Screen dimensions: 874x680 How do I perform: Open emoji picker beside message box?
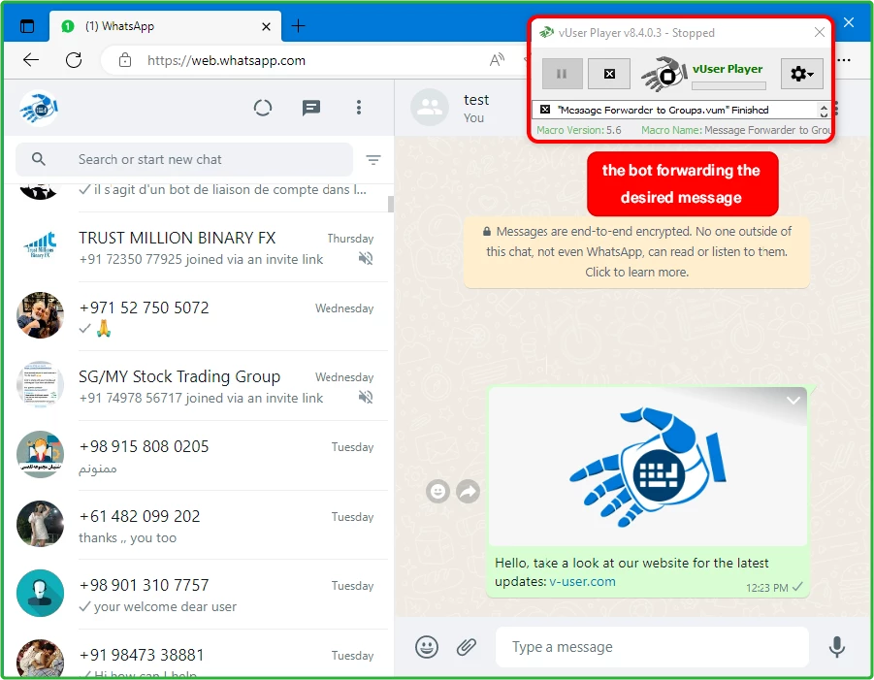point(427,647)
